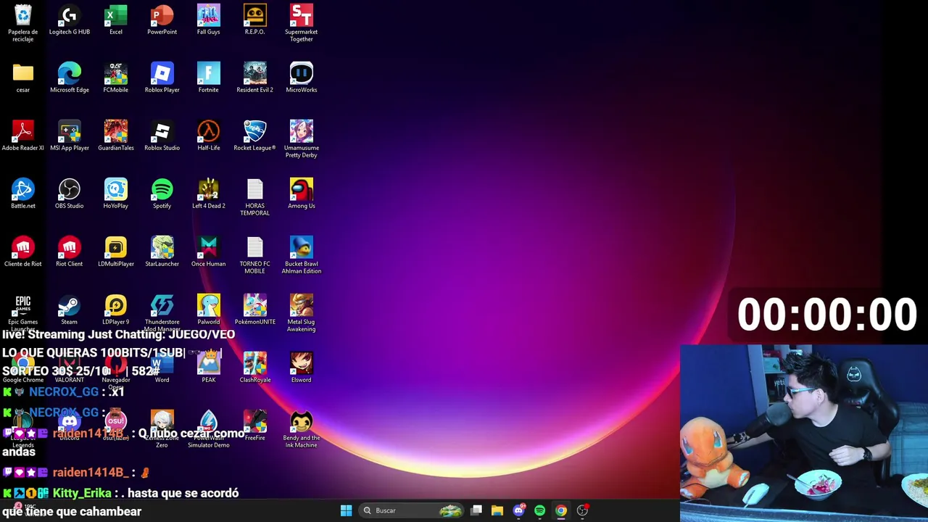Select the Fortnite desktop icon
The image size is (928, 522).
[209, 78]
